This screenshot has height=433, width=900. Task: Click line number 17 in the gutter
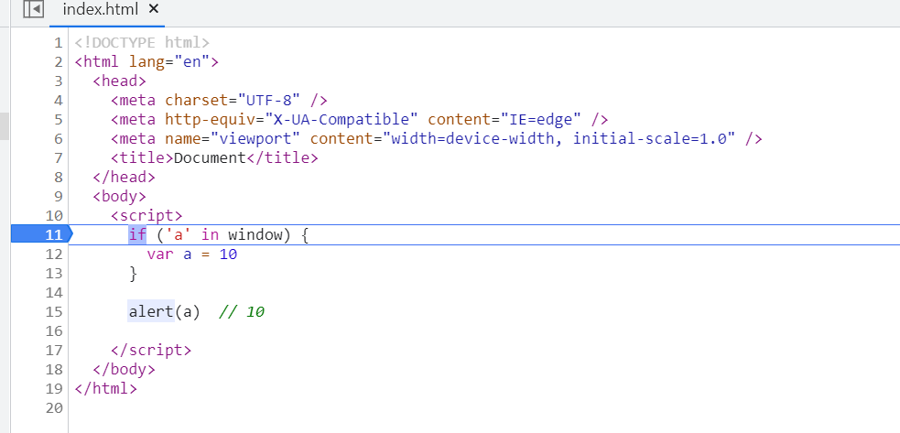[x=54, y=351]
